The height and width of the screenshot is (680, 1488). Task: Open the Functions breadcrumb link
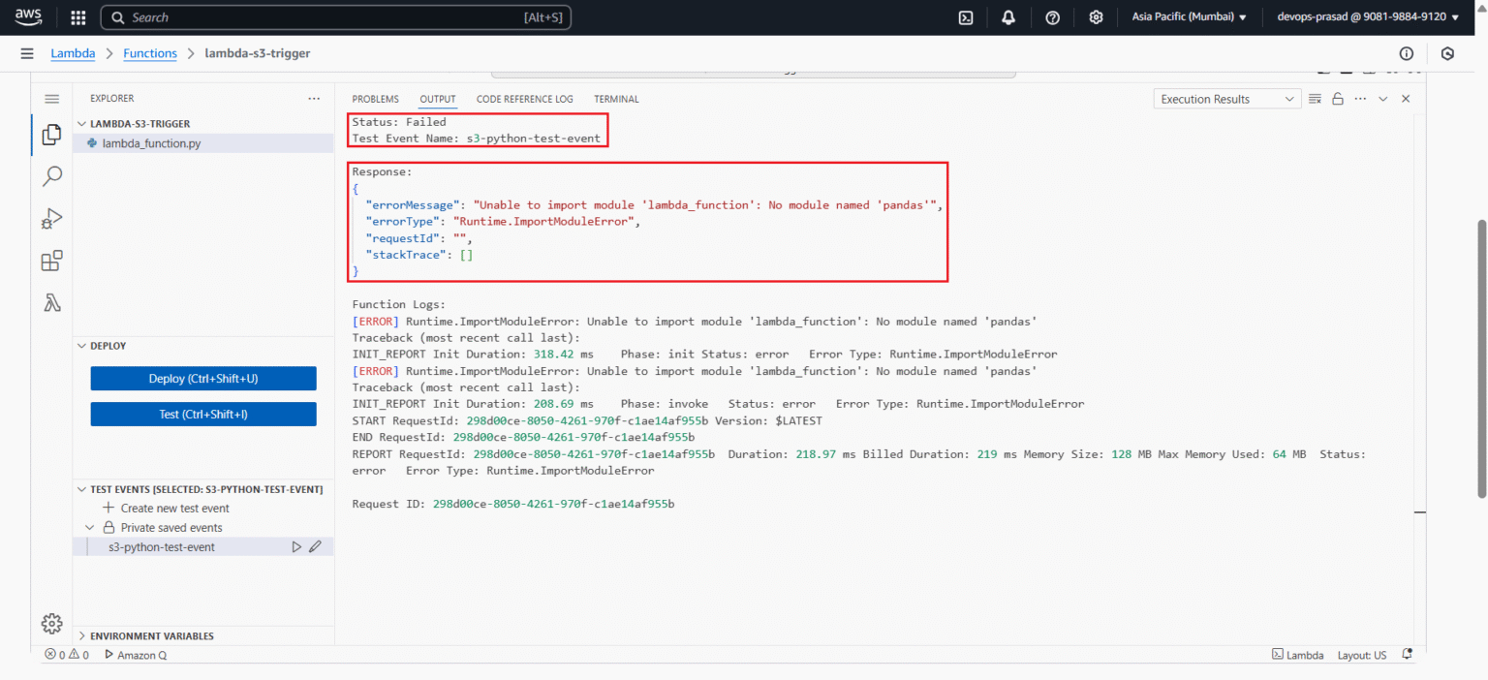pos(150,53)
